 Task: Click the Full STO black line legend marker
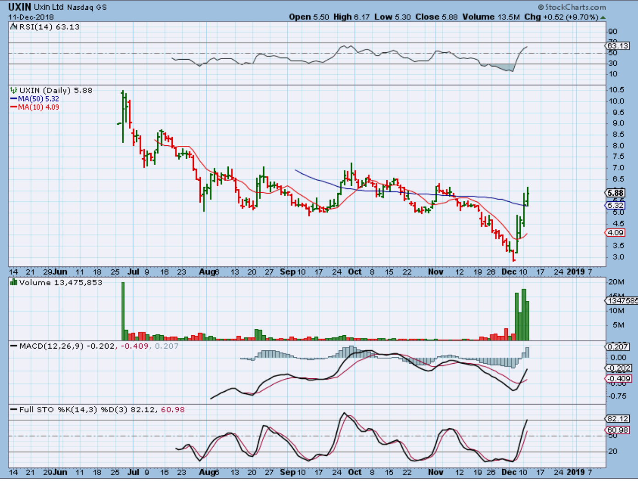click(x=14, y=410)
